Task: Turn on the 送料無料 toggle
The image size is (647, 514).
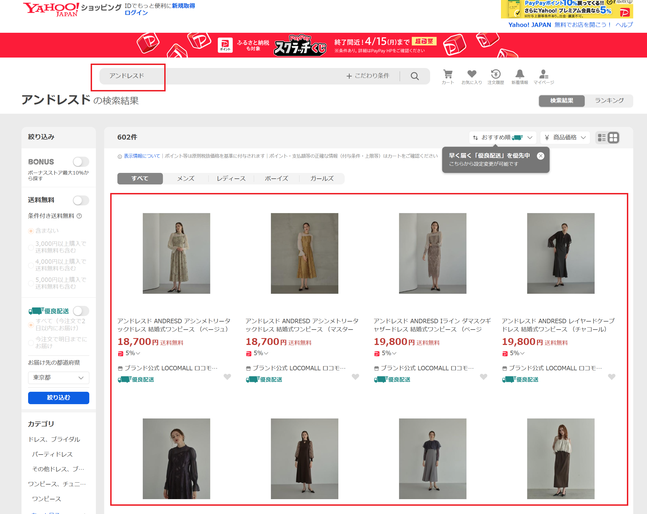Action: pyautogui.click(x=81, y=200)
